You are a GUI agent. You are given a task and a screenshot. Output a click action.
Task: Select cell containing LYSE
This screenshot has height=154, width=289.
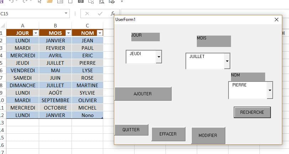[87, 70]
